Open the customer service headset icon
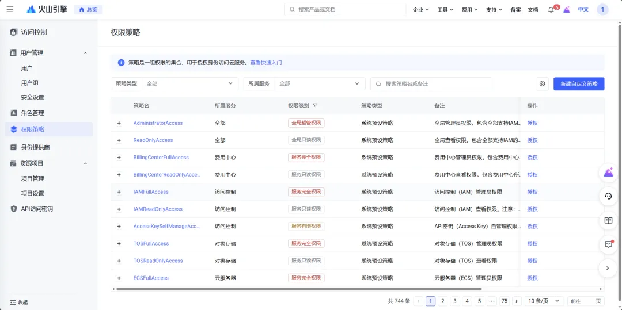The image size is (622, 310). 608,196
